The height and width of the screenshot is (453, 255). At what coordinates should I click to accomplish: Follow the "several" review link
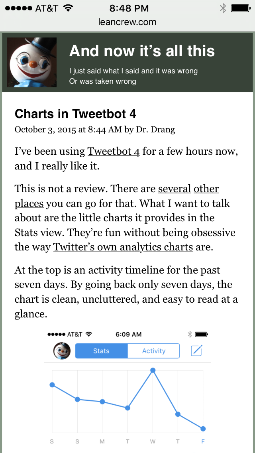[x=175, y=189]
